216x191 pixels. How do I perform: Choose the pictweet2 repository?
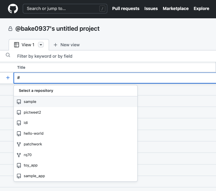point(76,112)
